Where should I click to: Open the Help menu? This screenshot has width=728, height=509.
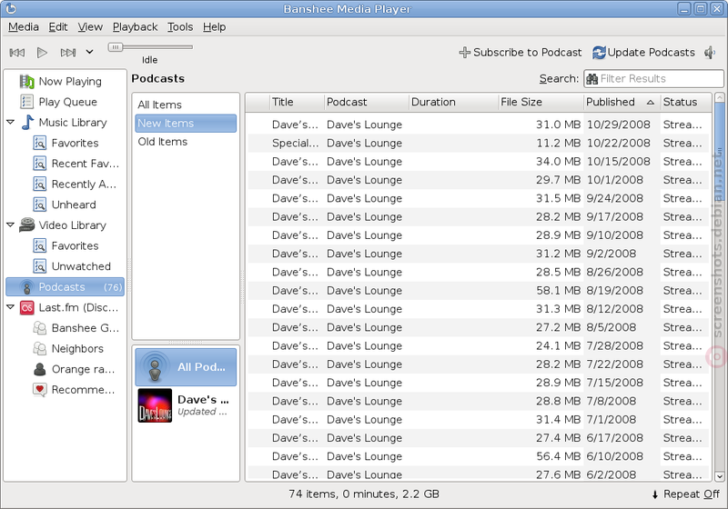[215, 27]
